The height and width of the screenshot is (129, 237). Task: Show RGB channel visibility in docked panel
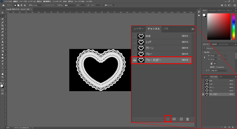203,81
